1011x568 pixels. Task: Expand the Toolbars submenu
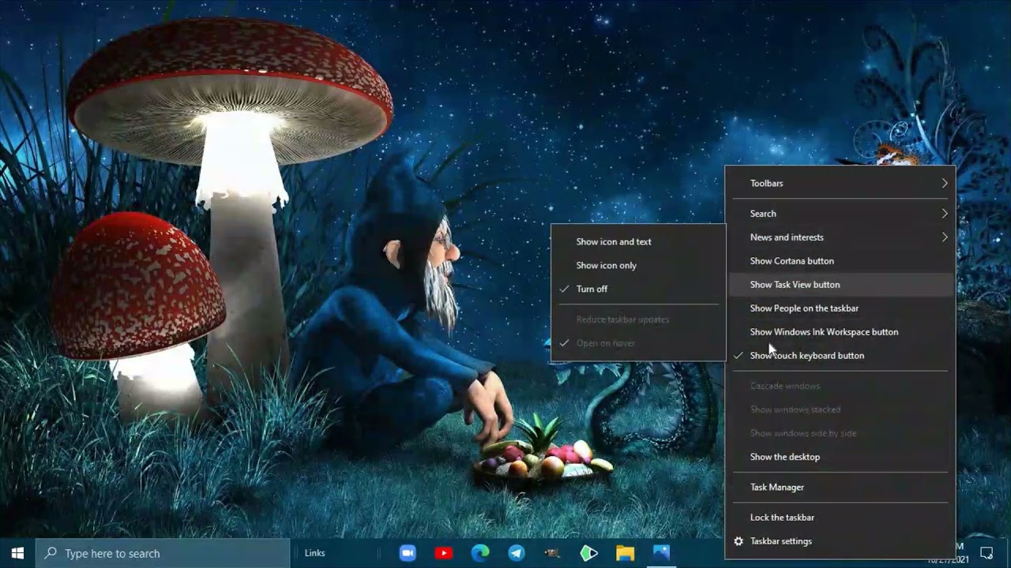tap(840, 183)
